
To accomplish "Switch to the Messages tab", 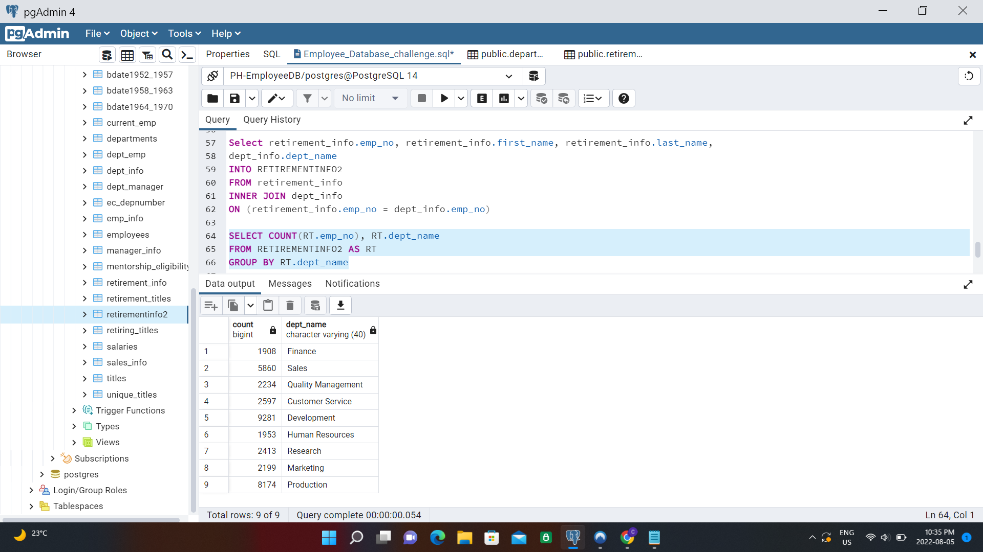I will coord(290,284).
